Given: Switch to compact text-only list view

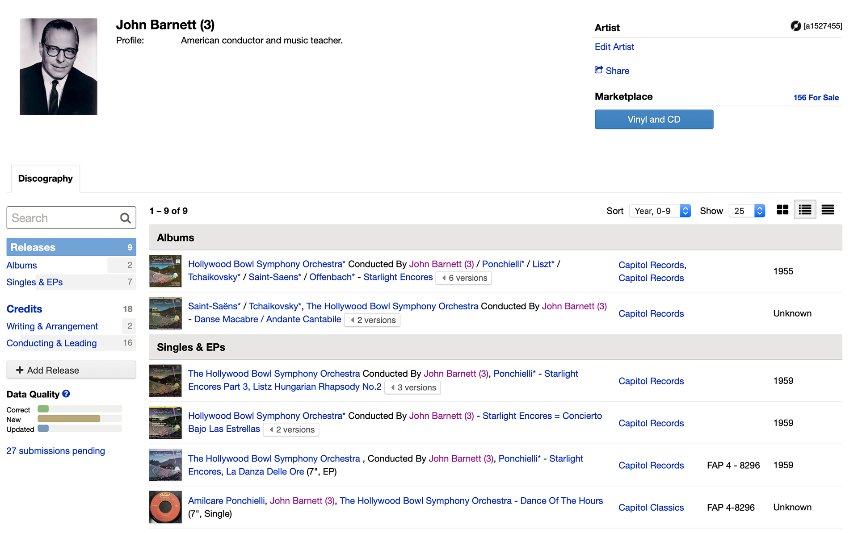Looking at the screenshot, I should [x=828, y=210].
